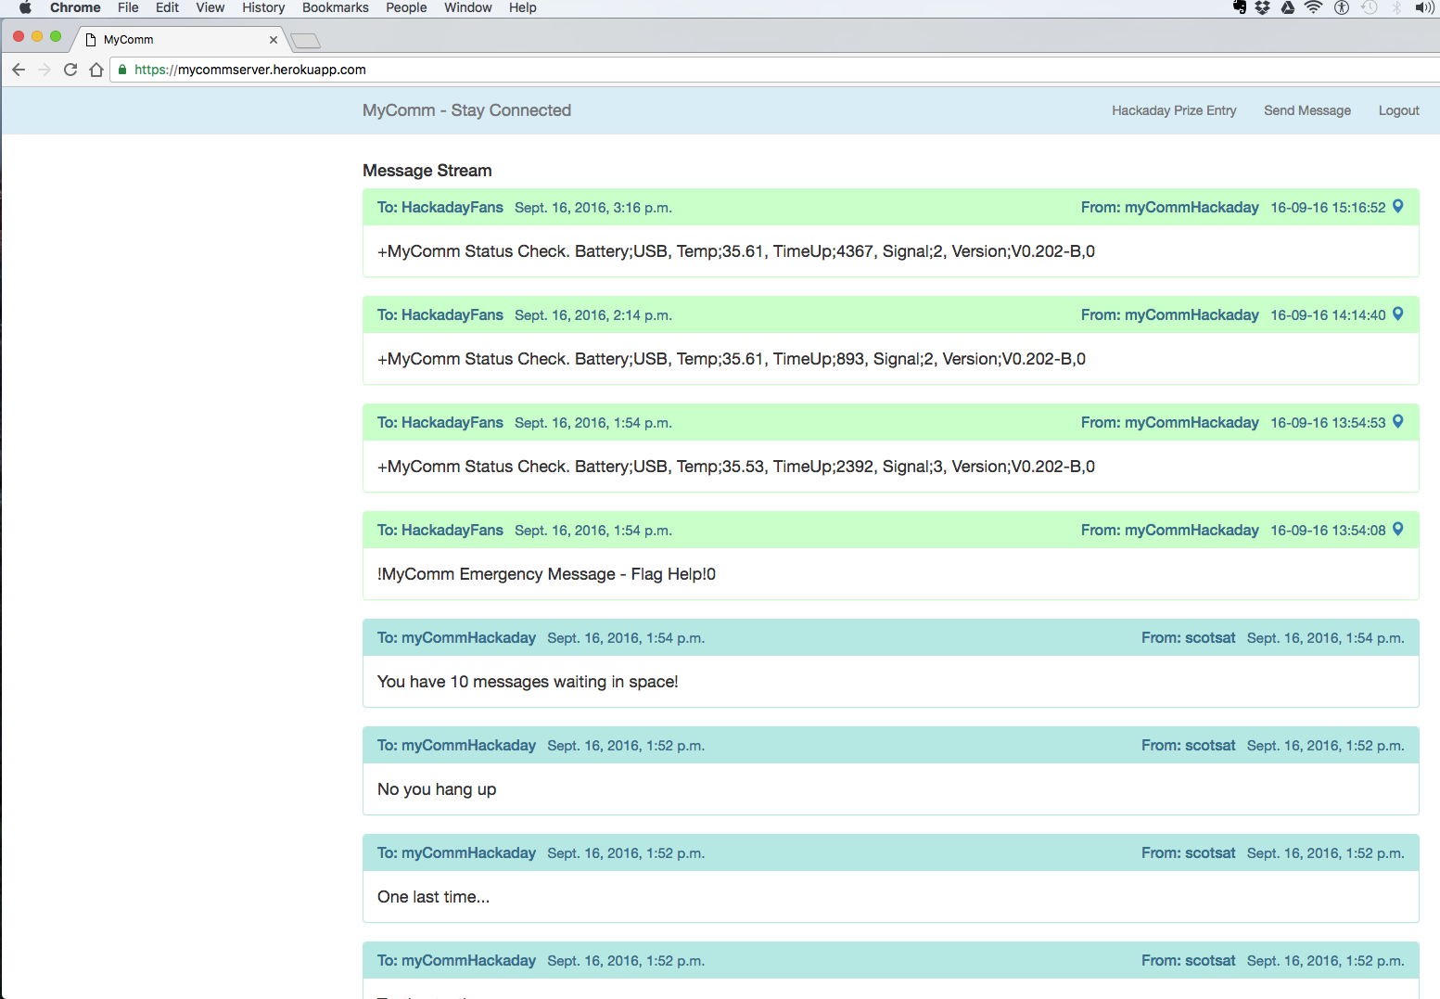1440x999 pixels.
Task: Open location pin for 14:14:40 message
Action: click(1398, 314)
